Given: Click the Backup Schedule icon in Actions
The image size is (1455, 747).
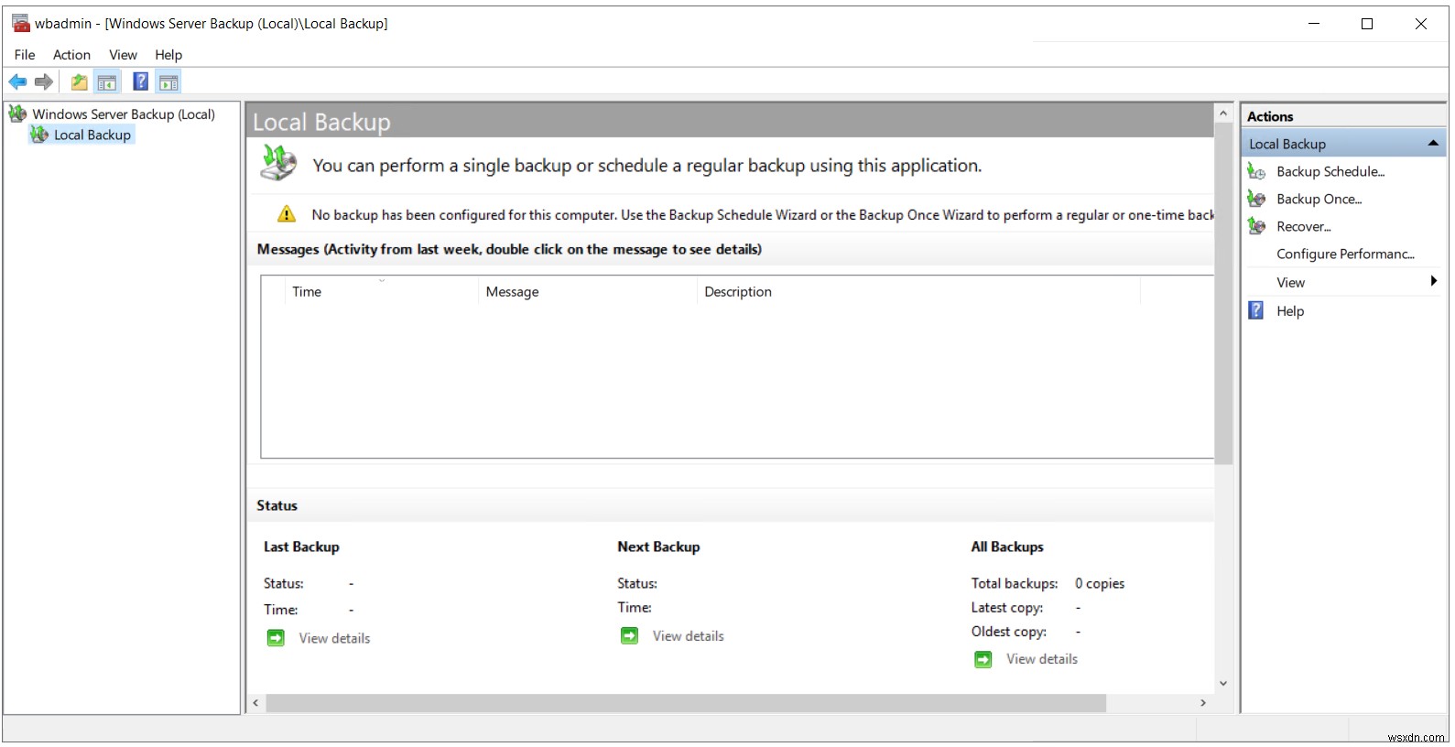Looking at the screenshot, I should [x=1256, y=171].
